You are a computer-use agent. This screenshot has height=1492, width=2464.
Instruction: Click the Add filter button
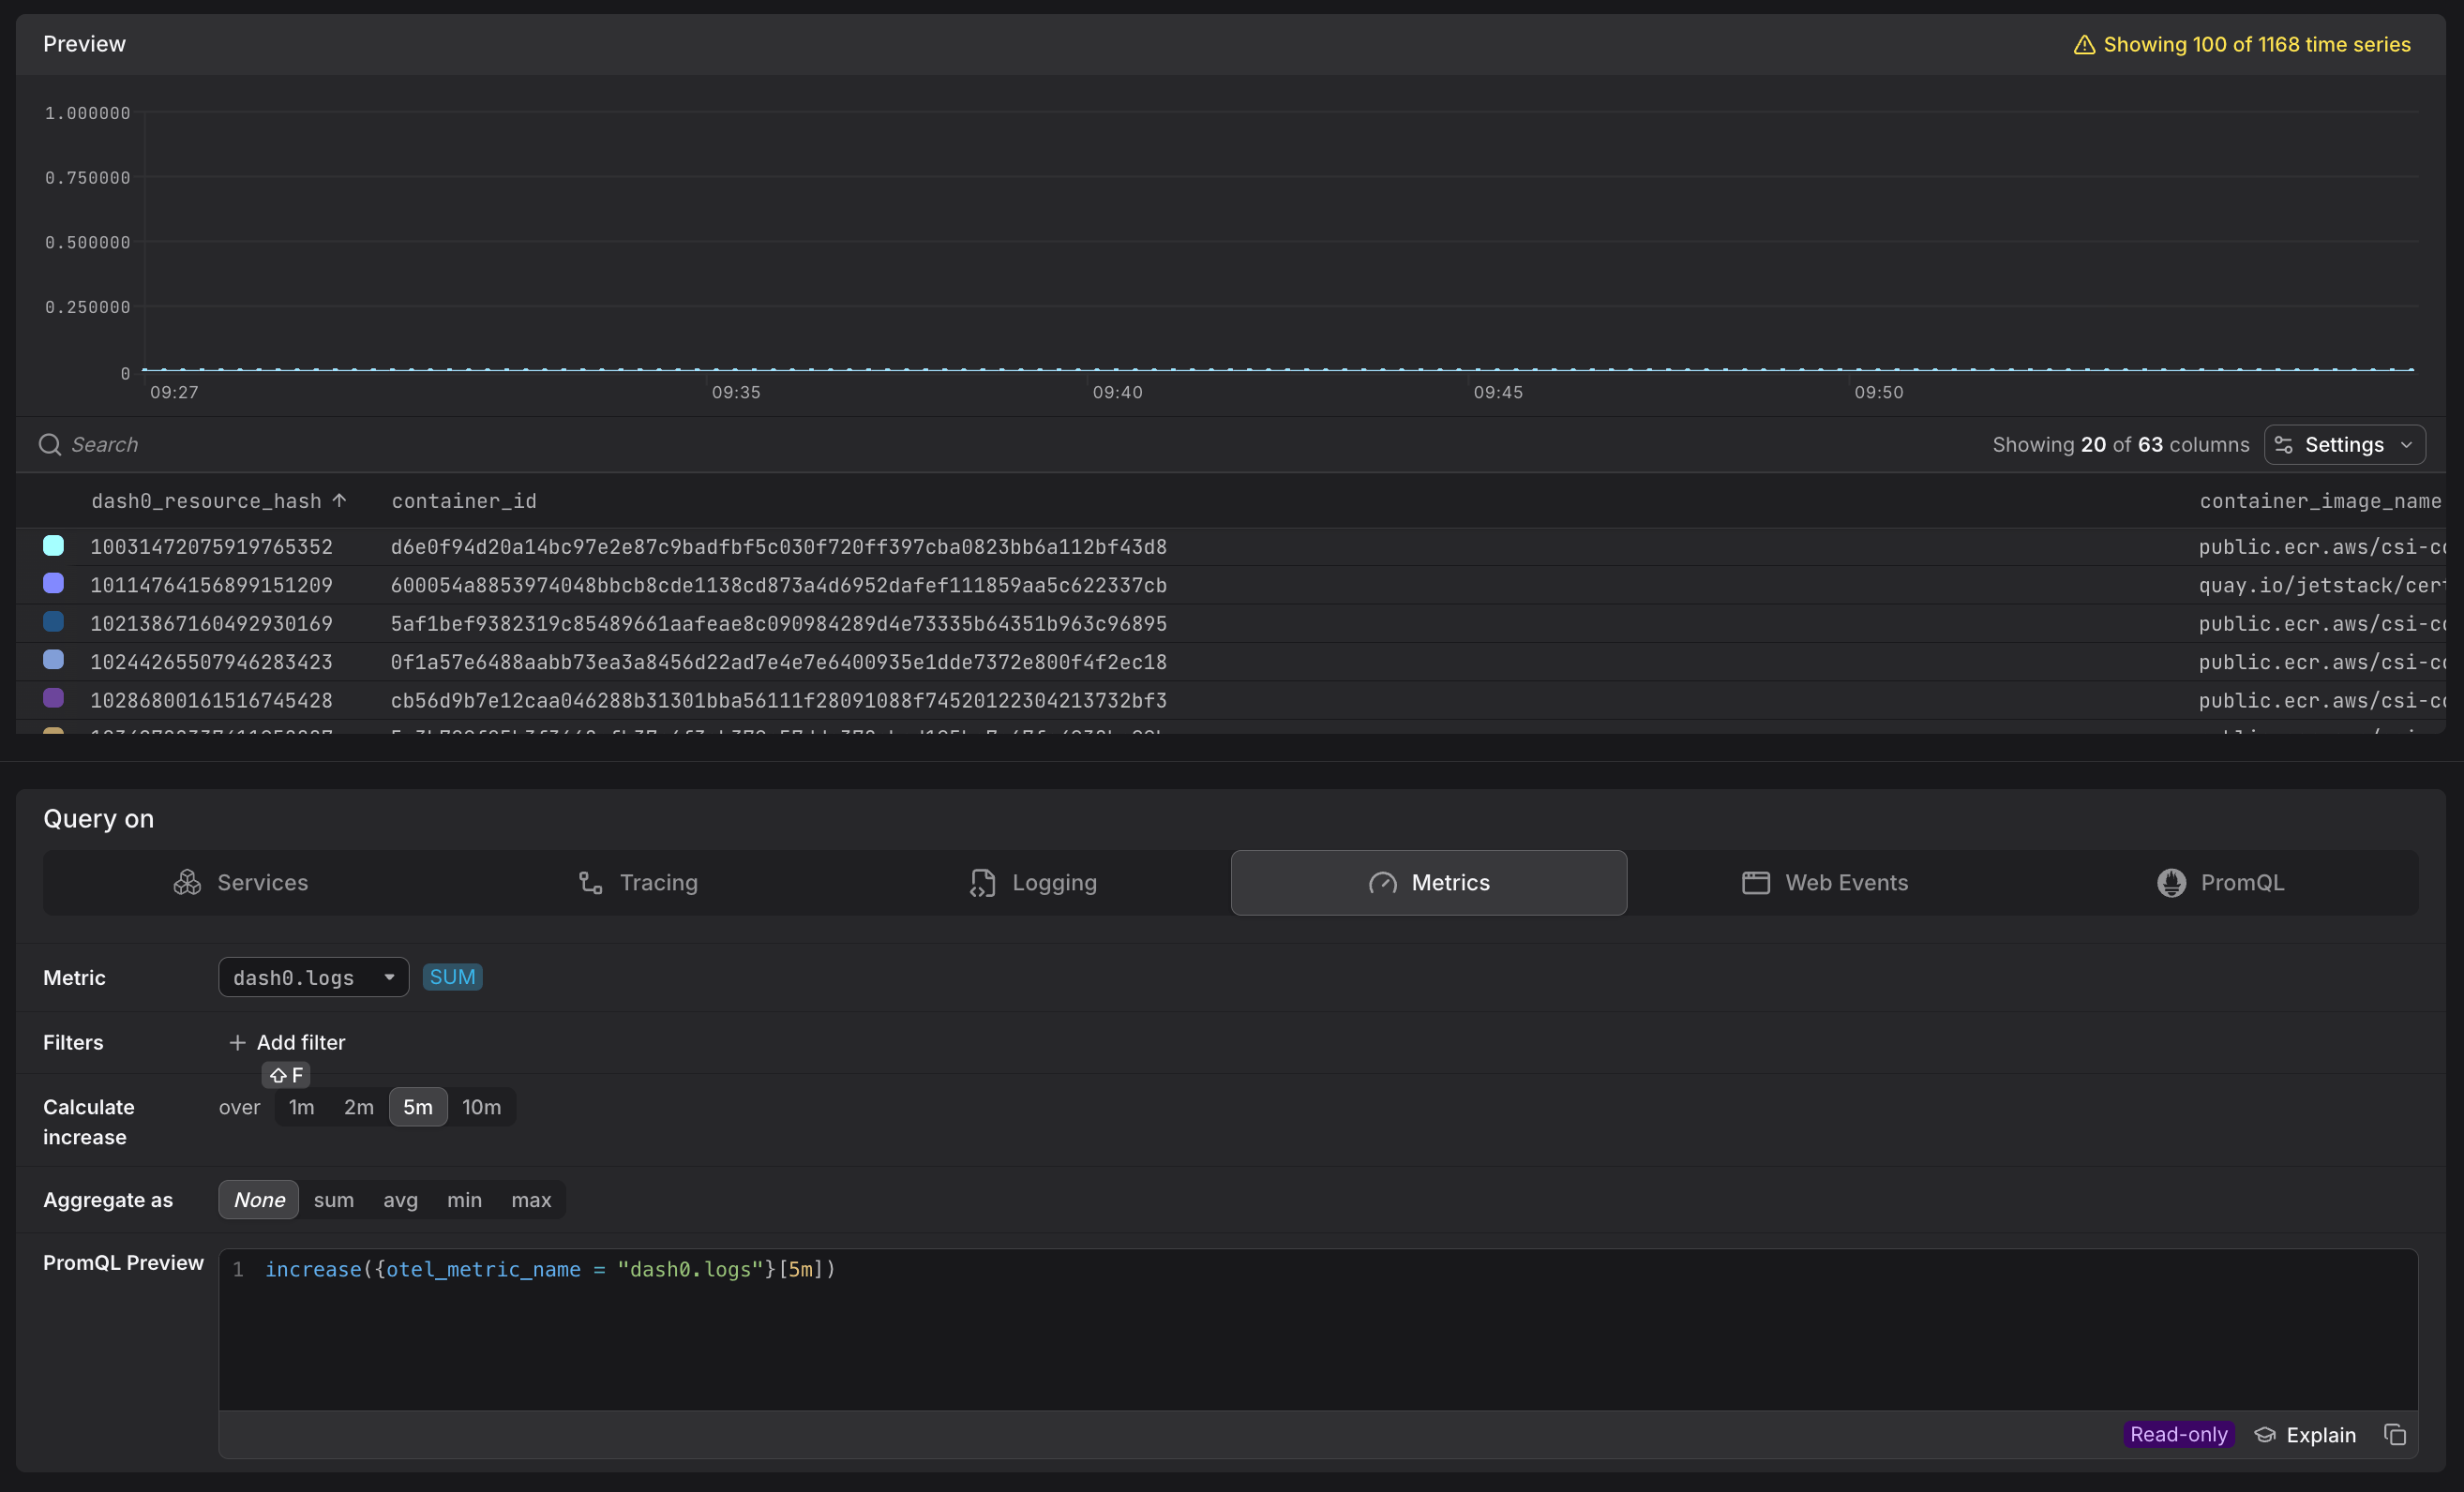coord(287,1041)
